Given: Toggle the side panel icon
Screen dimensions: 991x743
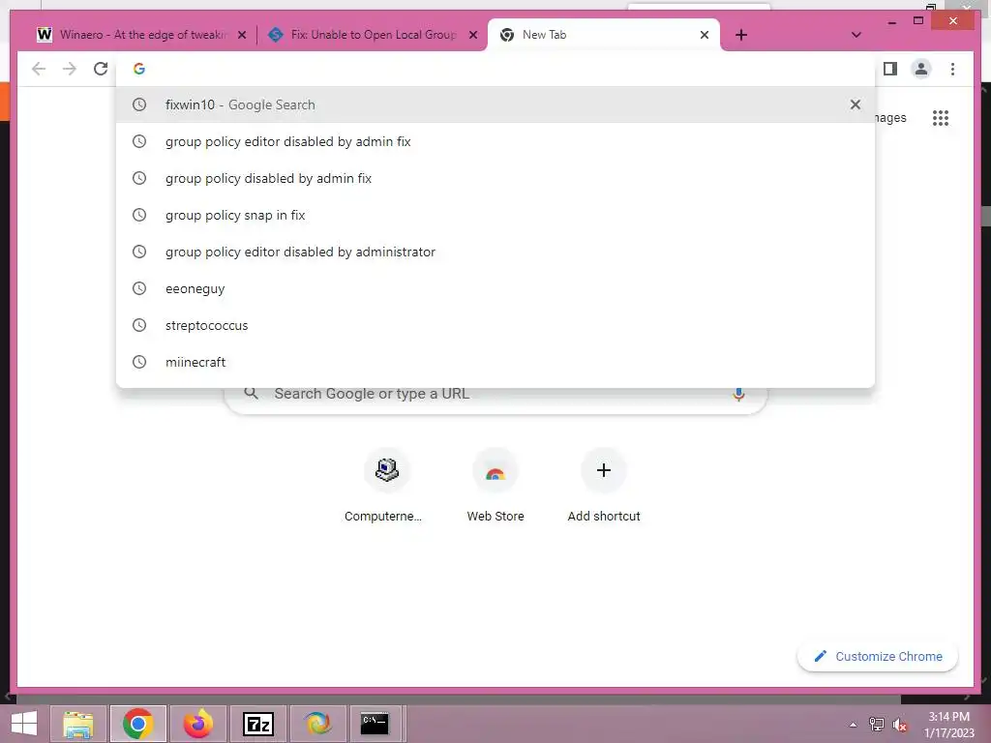Looking at the screenshot, I should 890,69.
